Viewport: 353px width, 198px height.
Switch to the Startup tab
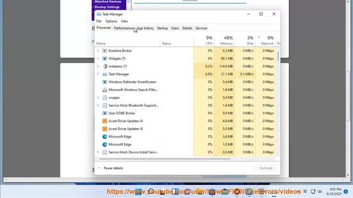(x=162, y=28)
